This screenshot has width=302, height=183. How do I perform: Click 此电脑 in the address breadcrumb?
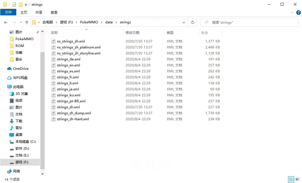[47, 22]
